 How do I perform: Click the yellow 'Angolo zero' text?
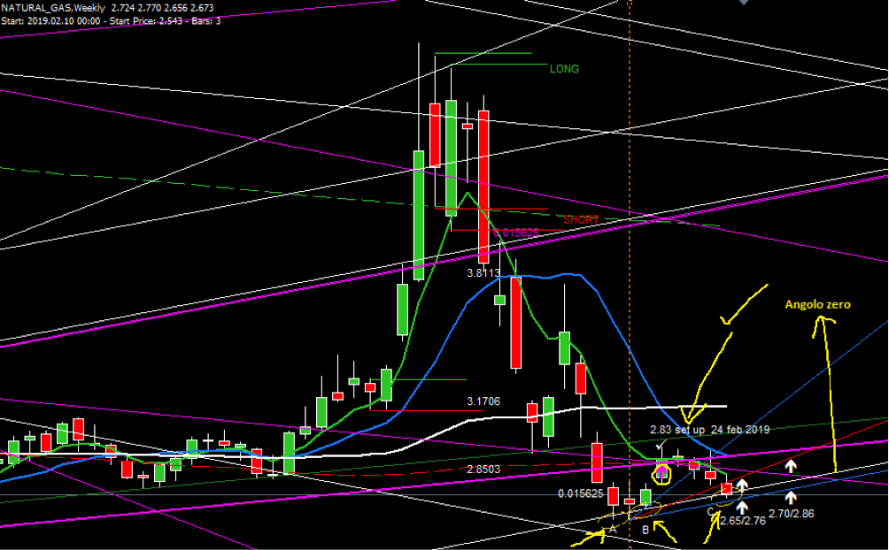[817, 305]
